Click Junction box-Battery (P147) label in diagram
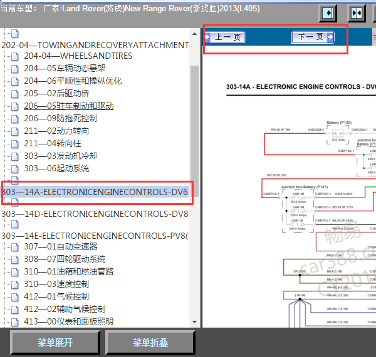The width and height of the screenshot is (376, 357). click(x=304, y=187)
